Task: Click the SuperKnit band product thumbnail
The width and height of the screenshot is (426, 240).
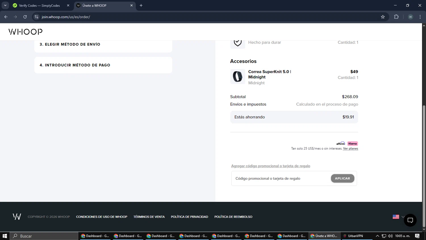Action: 237,76
